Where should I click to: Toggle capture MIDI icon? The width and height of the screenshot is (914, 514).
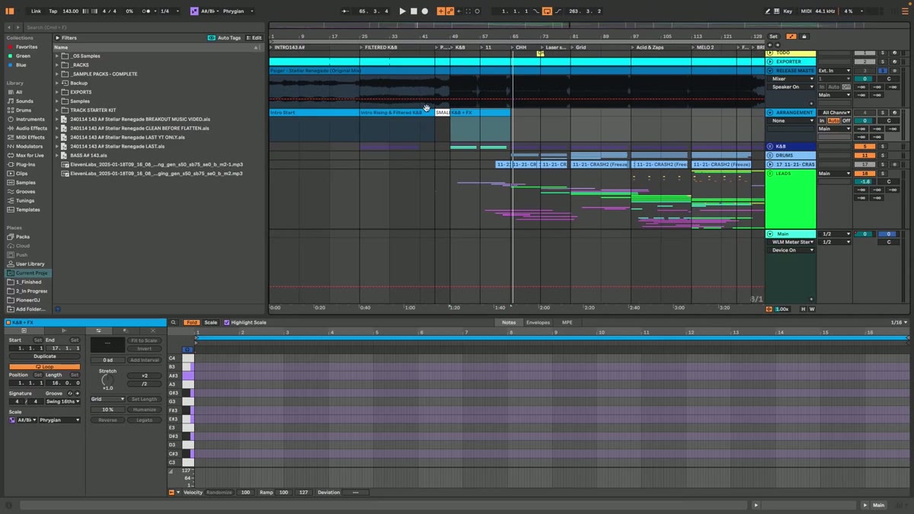(x=468, y=11)
